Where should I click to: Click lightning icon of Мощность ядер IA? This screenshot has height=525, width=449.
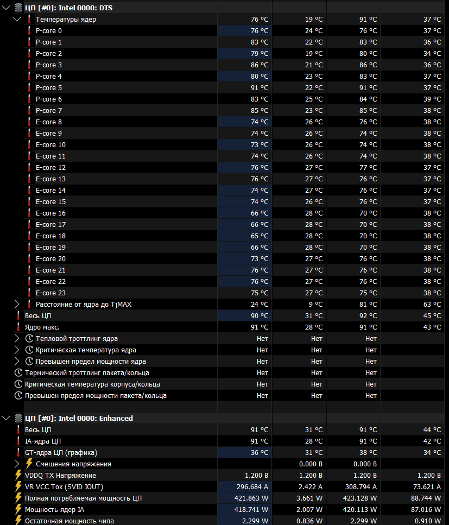(x=18, y=509)
